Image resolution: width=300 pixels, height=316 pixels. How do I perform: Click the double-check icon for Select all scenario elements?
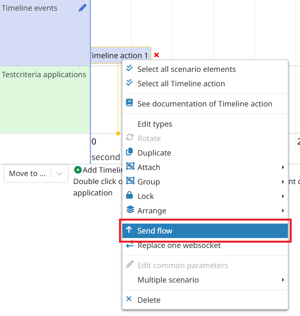(x=129, y=68)
